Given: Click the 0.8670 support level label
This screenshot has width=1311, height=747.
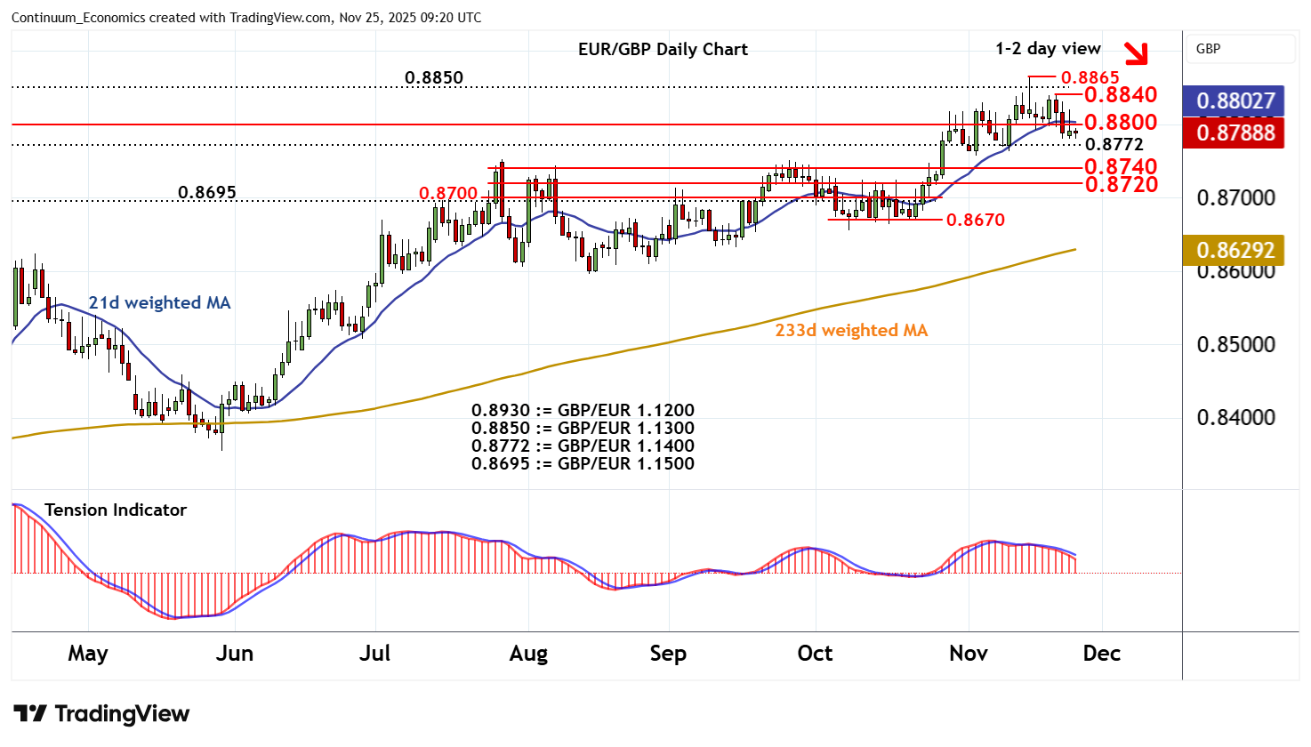Looking at the screenshot, I should [x=975, y=220].
